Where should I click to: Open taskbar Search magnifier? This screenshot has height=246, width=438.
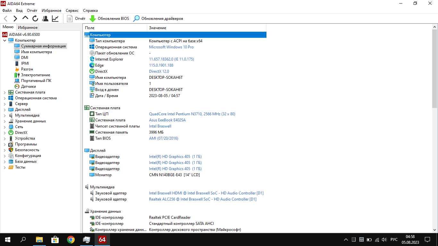point(23,240)
